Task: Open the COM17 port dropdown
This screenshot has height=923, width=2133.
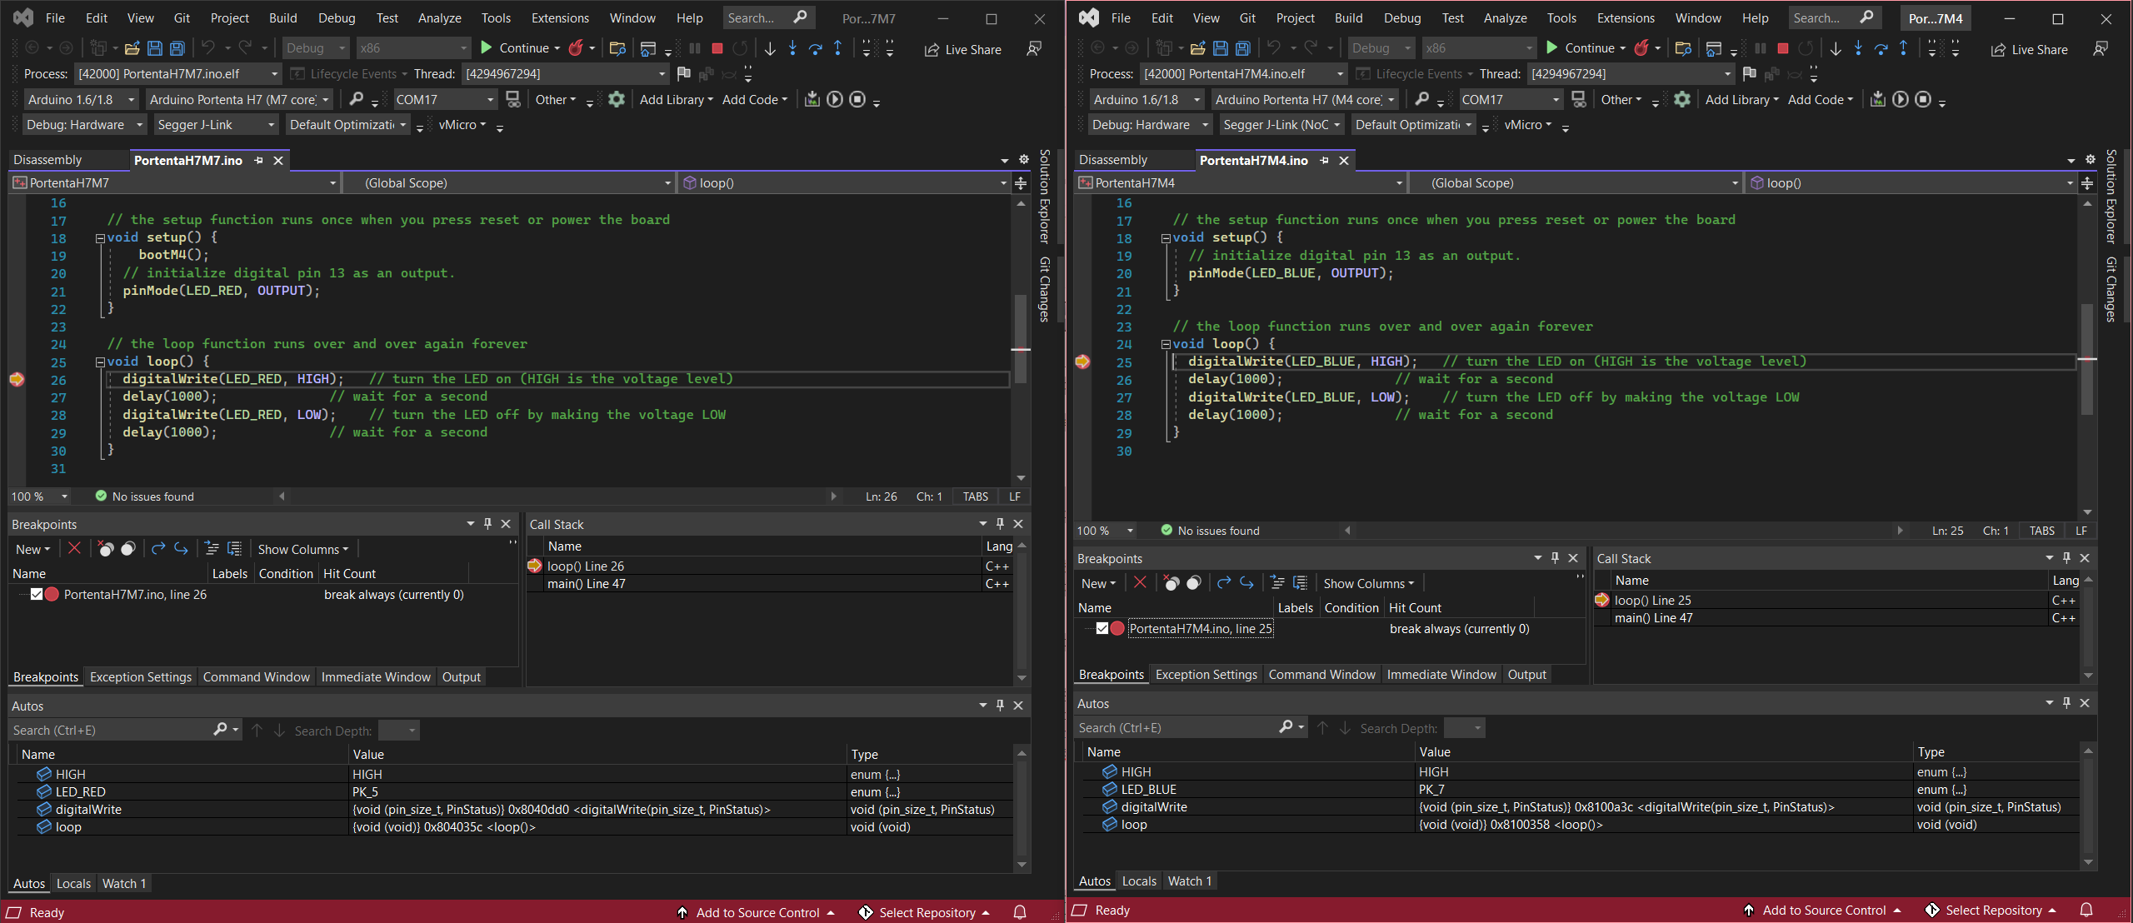Action: 444,99
